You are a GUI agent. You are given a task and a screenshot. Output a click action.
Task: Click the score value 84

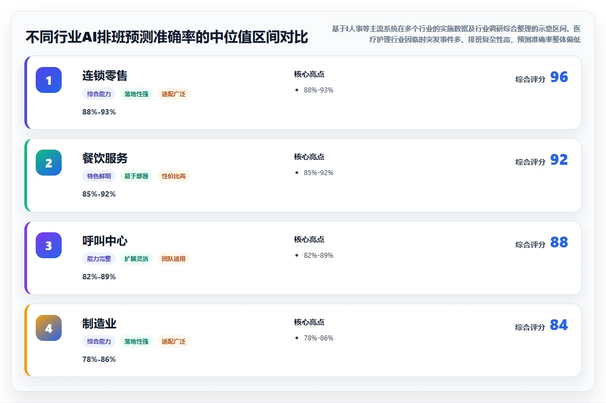click(559, 325)
